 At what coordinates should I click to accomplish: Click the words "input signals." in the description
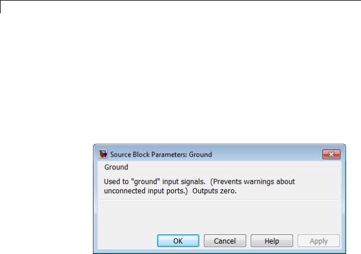point(184,182)
